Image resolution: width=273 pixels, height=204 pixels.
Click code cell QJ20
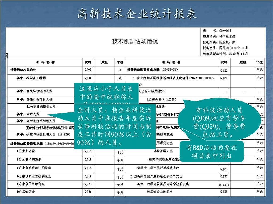(x=88, y=184)
